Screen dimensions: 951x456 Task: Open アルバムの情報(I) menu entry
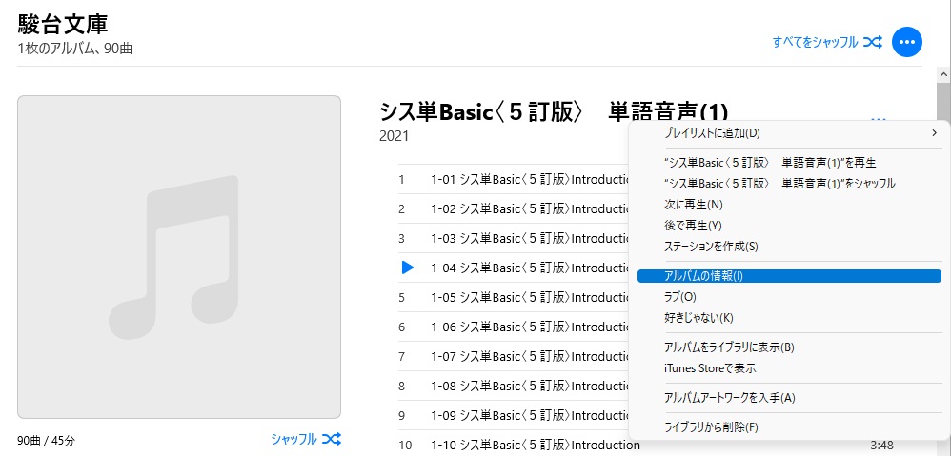(790, 276)
